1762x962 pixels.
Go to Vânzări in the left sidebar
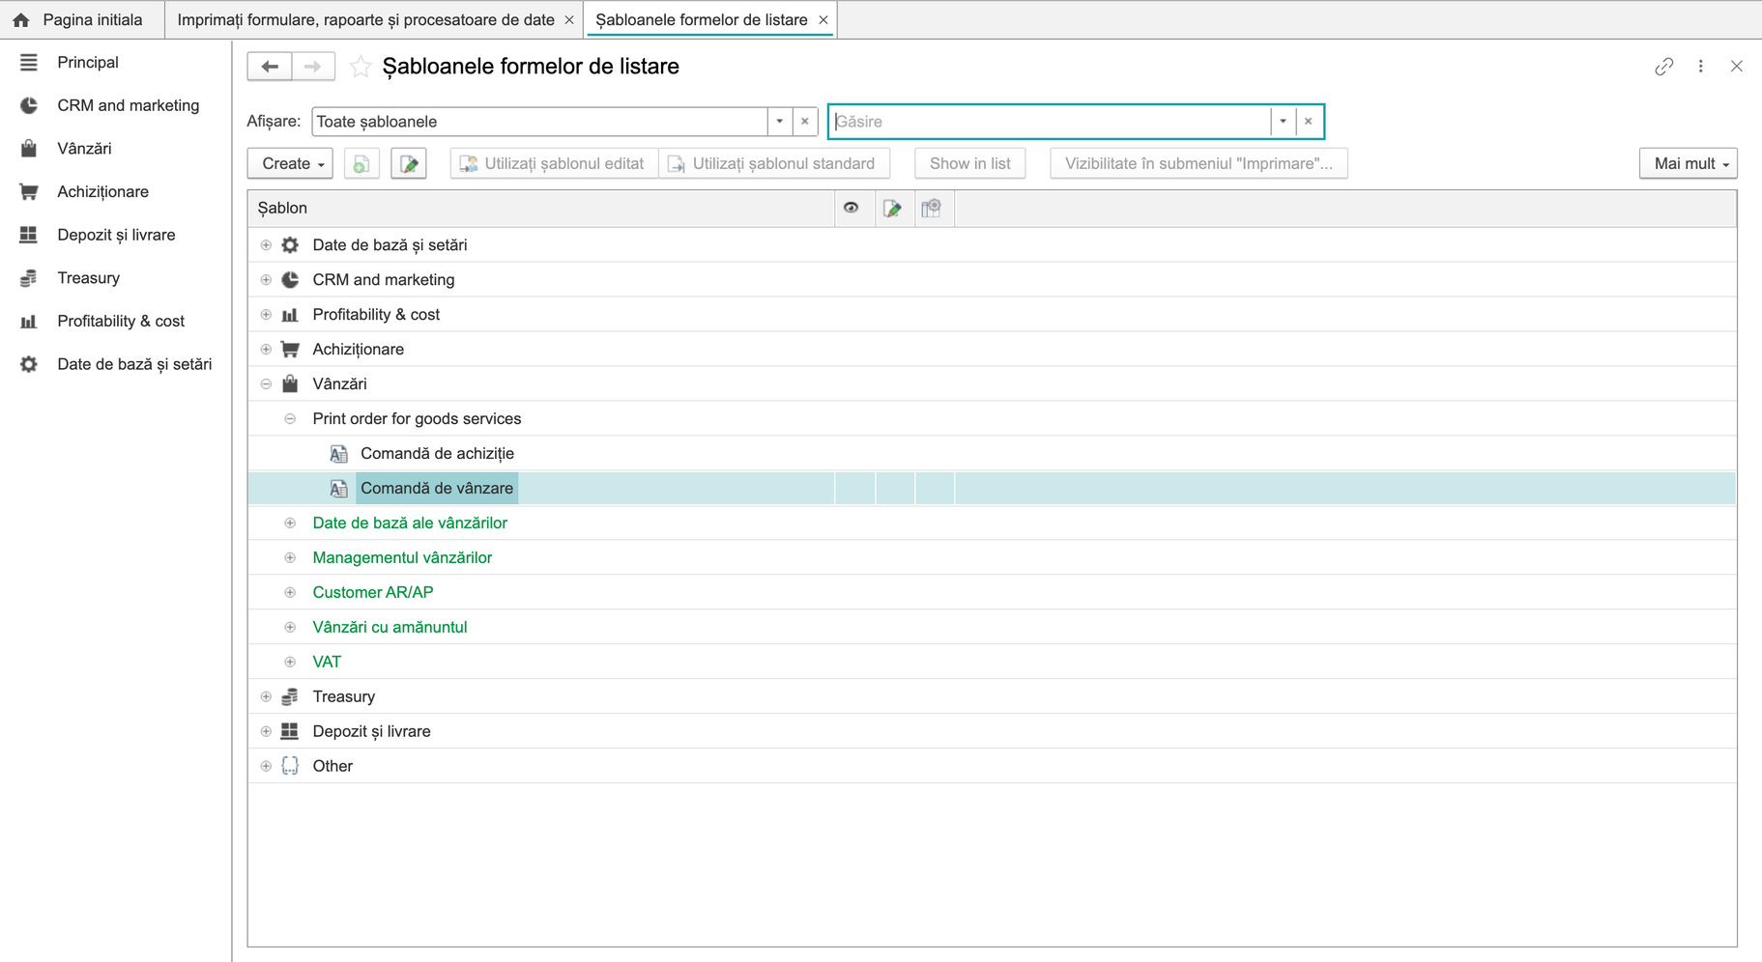pyautogui.click(x=84, y=148)
